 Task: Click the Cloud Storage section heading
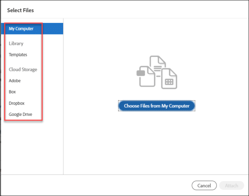tap(23, 69)
